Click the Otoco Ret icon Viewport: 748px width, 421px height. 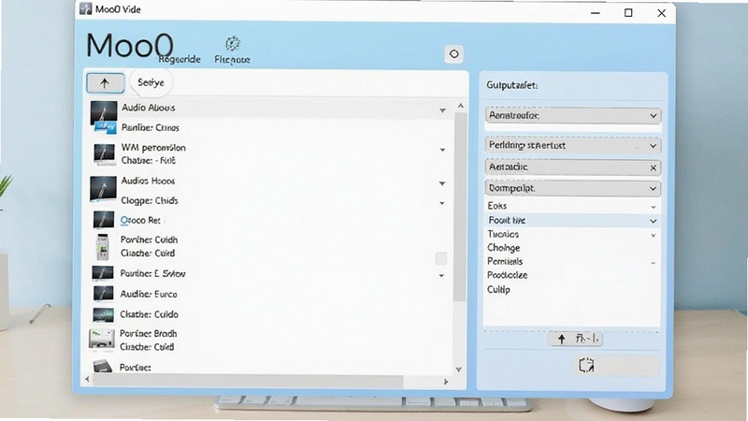click(104, 220)
